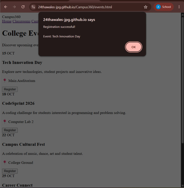
Task: Click the Computer Lab 2 location text
Action: pos(21,122)
